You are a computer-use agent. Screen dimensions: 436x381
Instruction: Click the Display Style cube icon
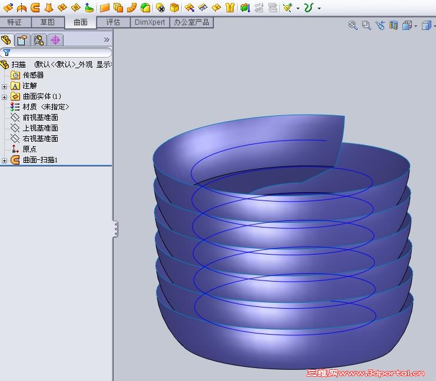(426, 25)
